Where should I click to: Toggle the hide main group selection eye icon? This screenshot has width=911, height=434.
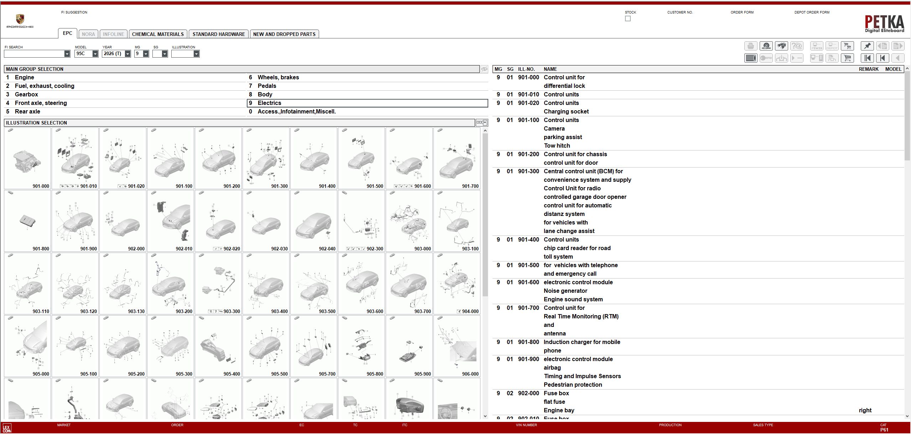(x=484, y=69)
